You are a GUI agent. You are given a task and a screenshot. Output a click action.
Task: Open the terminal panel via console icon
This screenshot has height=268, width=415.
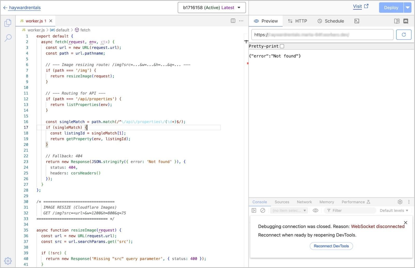coord(357,21)
